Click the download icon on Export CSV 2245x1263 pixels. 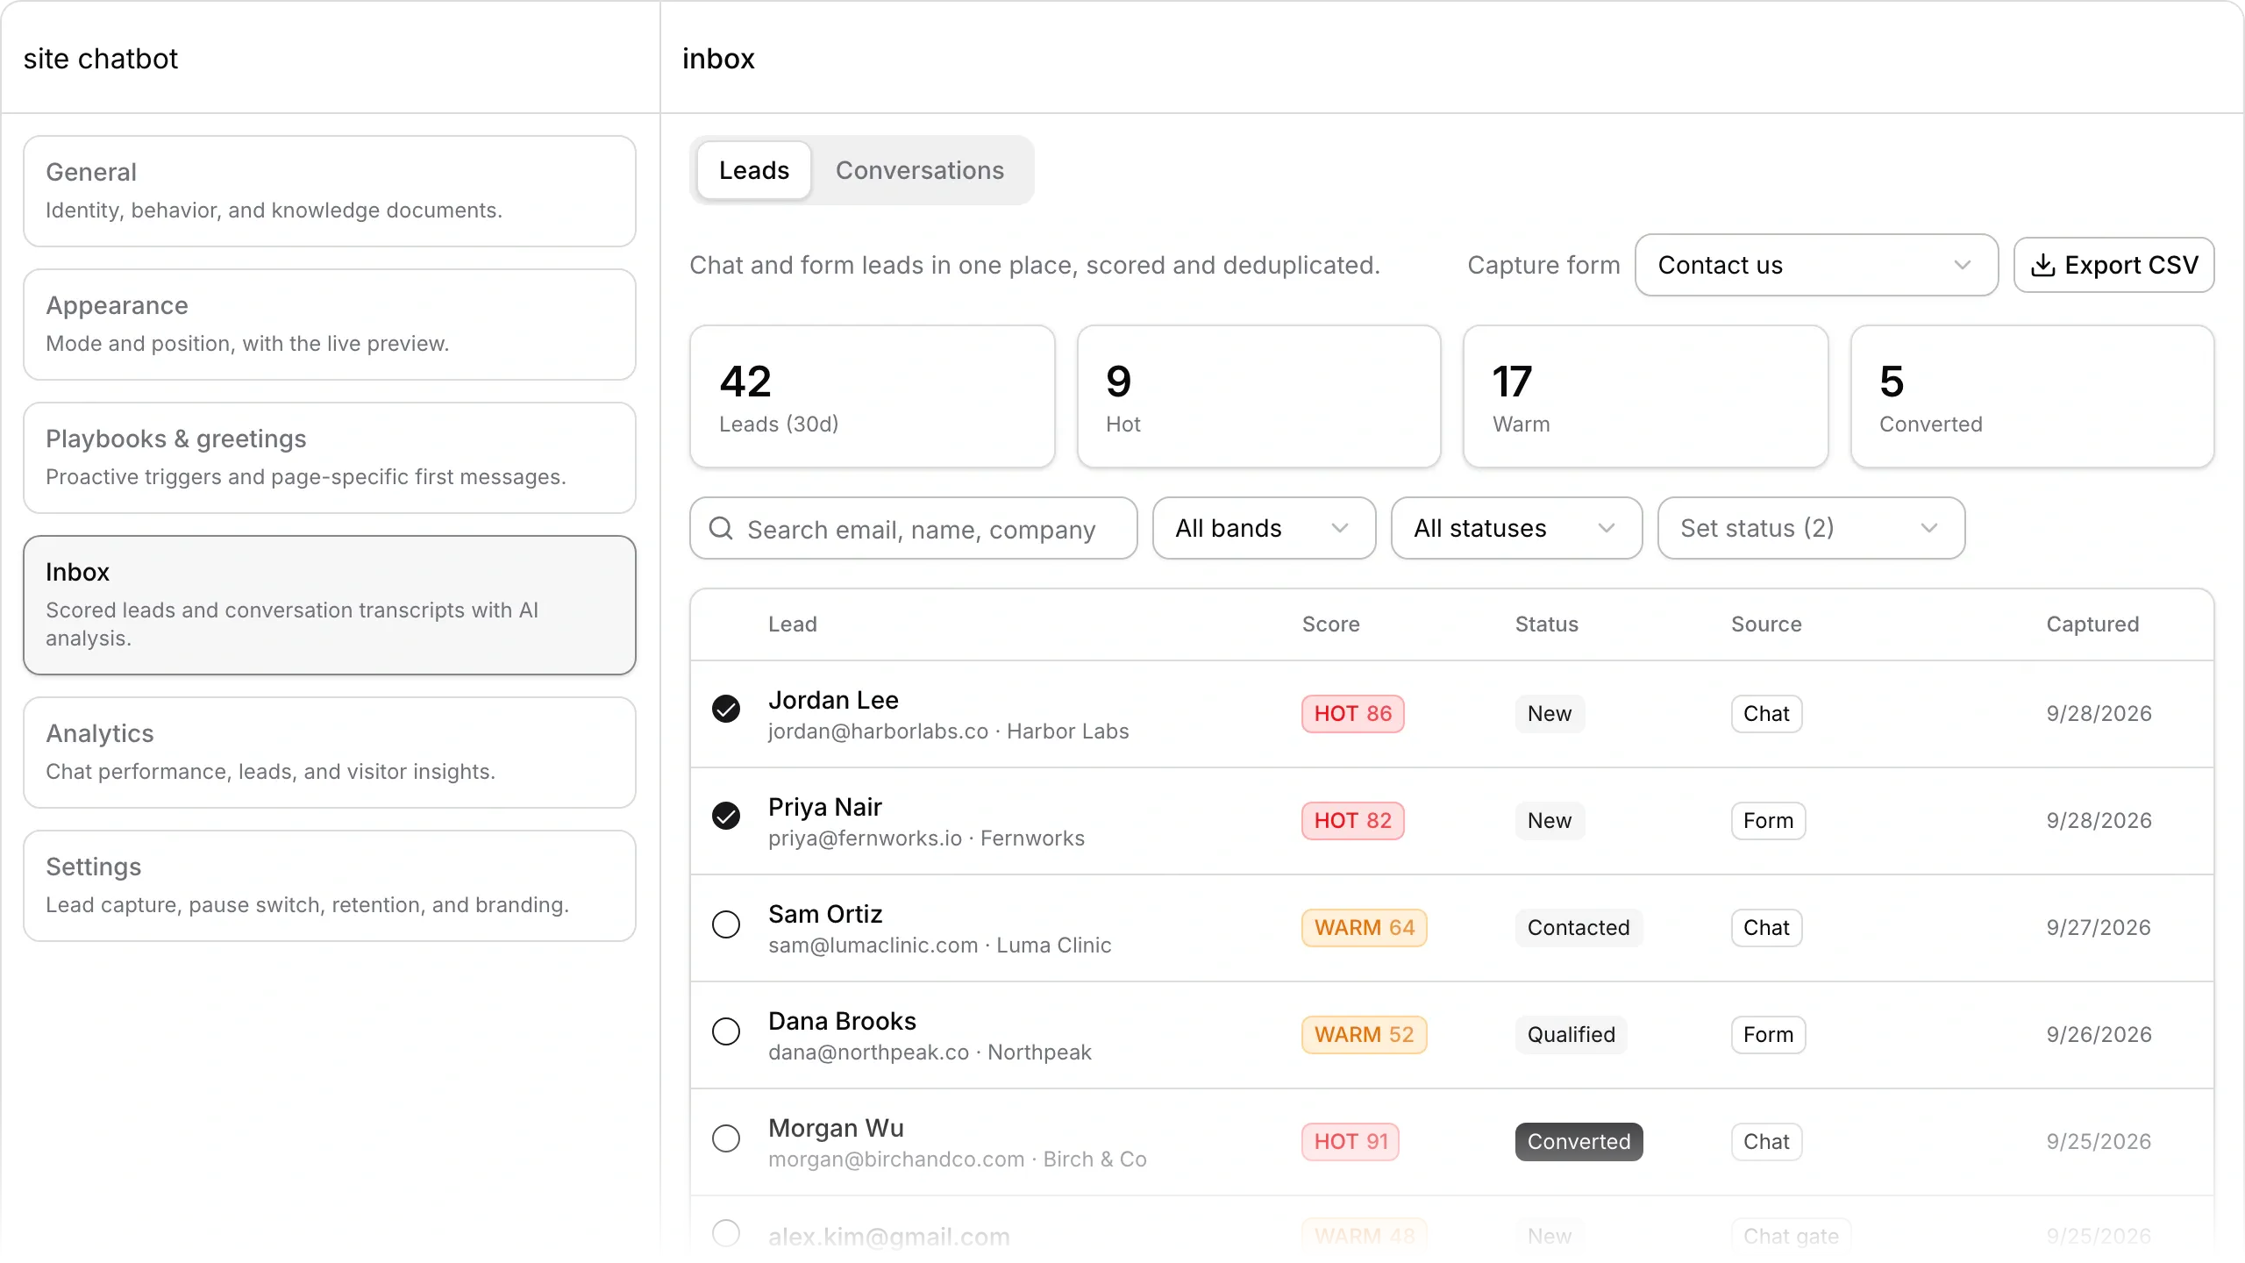2042,265
